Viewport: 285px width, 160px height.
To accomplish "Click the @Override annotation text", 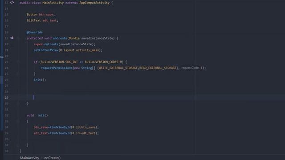I will (35, 32).
